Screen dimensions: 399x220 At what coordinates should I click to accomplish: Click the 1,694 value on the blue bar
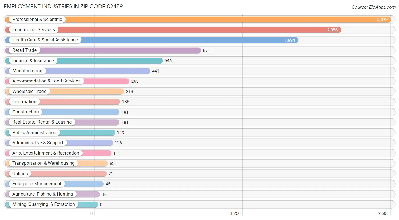[290, 40]
